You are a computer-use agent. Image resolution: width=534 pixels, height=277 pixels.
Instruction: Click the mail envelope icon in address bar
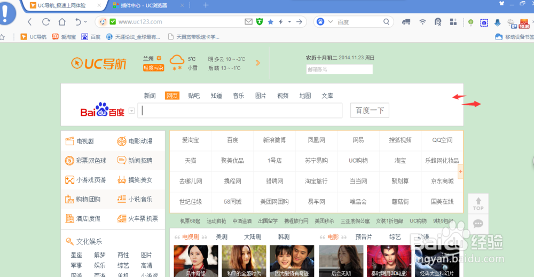click(249, 22)
